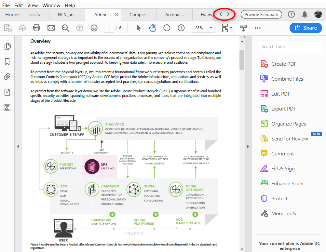Click the Provide Feedback button
This screenshot has height=252, width=326.
tap(261, 14)
